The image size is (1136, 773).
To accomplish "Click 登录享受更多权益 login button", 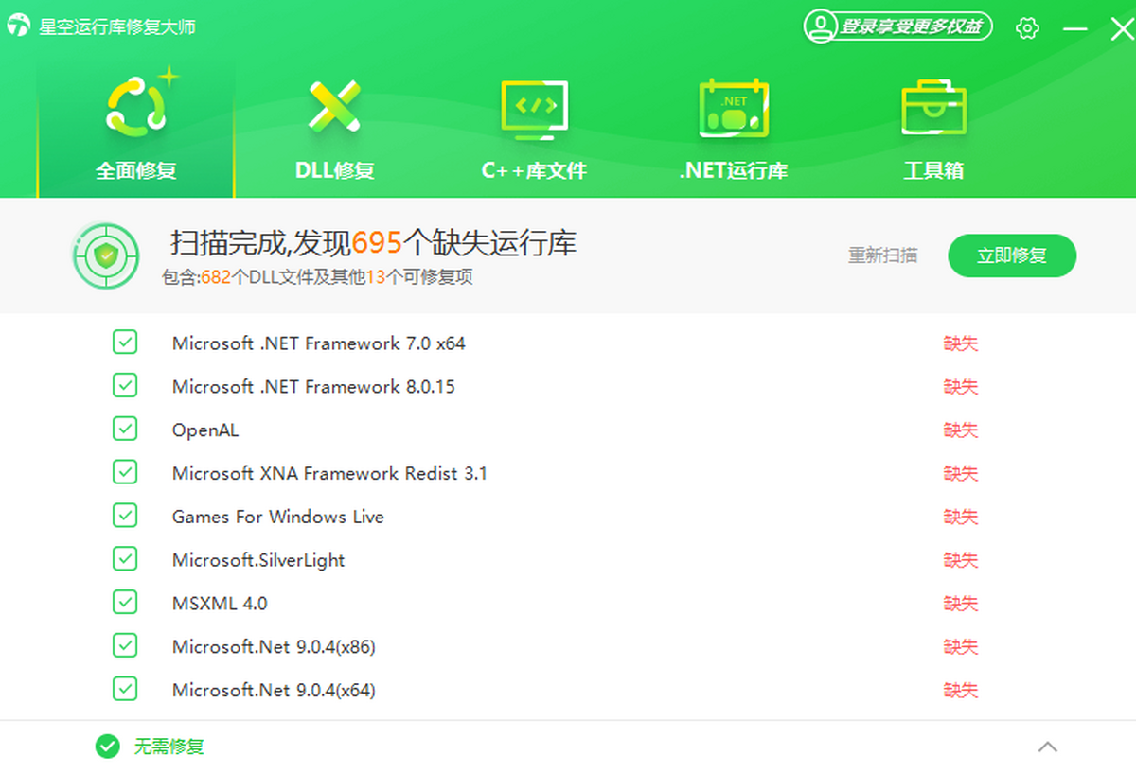I will click(909, 26).
